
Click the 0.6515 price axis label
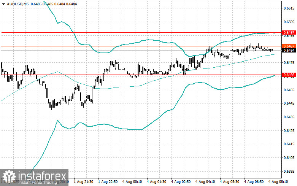point(289,8)
